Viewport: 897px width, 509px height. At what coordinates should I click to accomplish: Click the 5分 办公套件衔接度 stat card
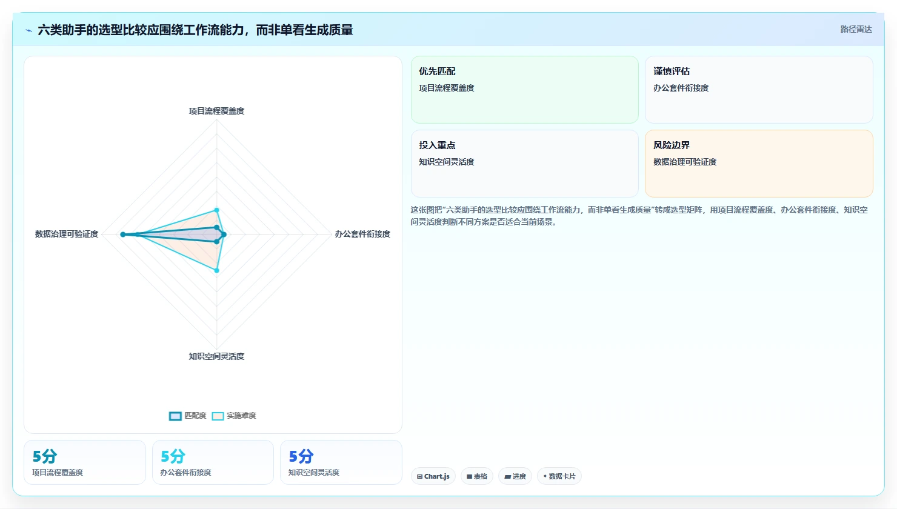point(213,462)
